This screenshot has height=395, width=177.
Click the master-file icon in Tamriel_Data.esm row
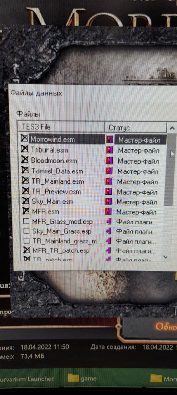(x=109, y=171)
